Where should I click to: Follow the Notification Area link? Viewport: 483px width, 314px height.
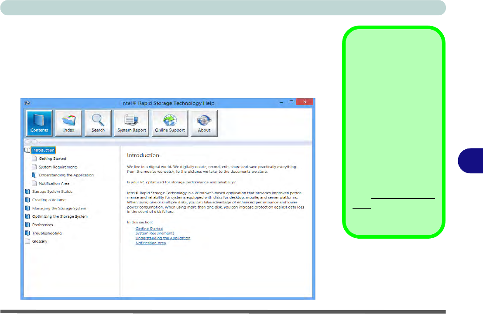pyautogui.click(x=151, y=243)
